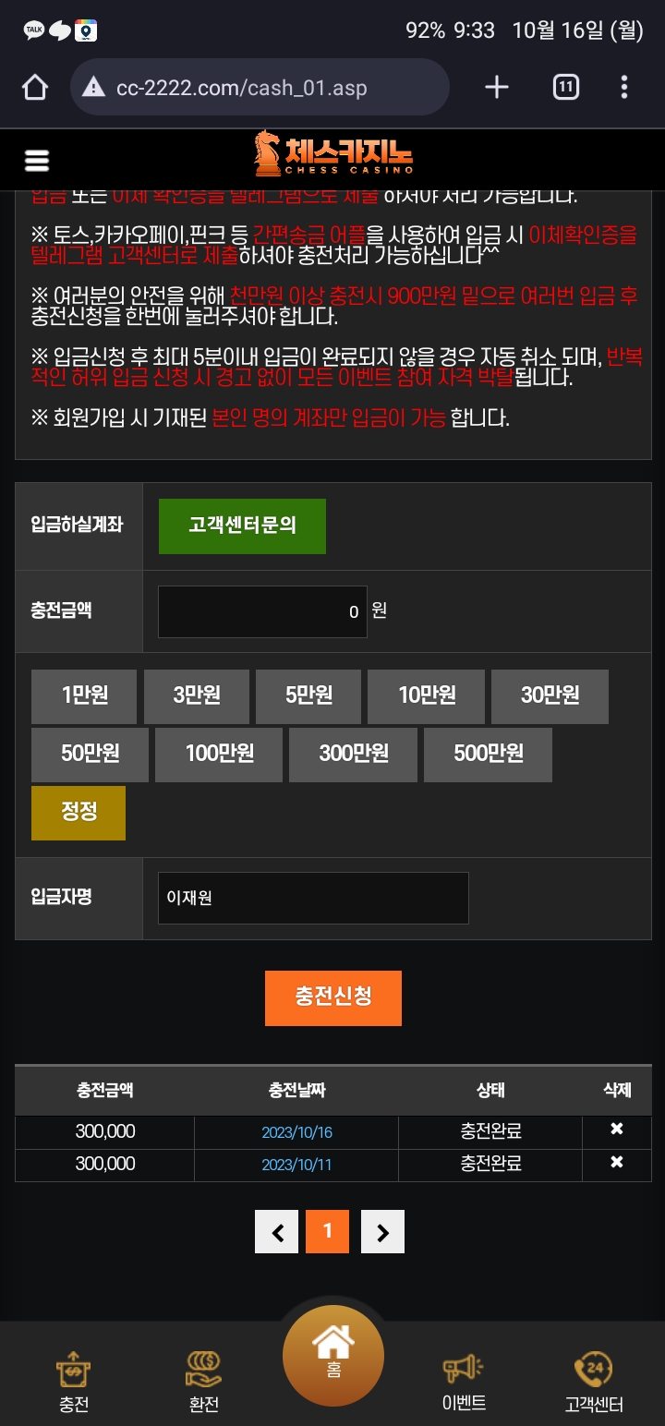
Task: Click the green 고객센터문의 button
Action: pyautogui.click(x=242, y=526)
